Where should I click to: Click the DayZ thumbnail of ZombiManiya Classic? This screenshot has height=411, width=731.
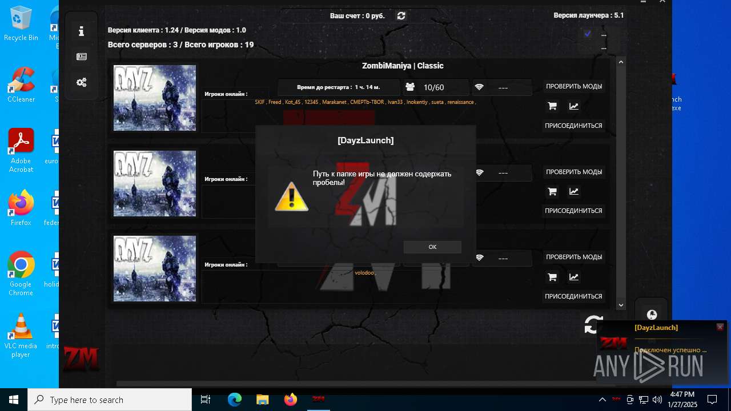point(155,98)
